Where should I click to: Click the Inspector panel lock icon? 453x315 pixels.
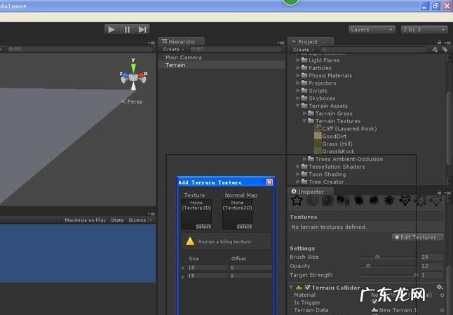coord(439,192)
